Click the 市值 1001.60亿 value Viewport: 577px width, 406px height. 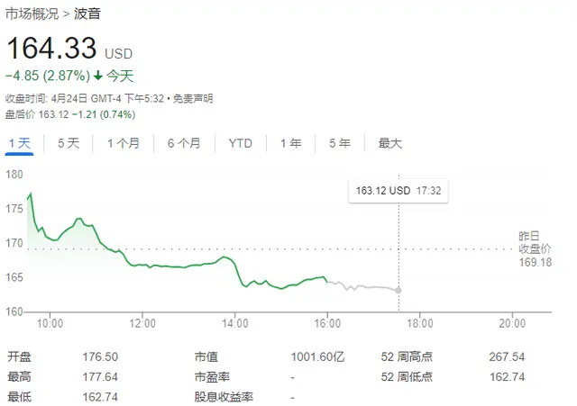click(x=319, y=356)
